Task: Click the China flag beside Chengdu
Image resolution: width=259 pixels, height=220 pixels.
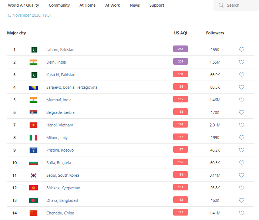Action: (x=34, y=213)
